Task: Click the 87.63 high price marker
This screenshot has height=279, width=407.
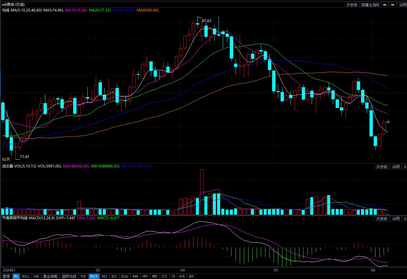Action: coord(207,21)
